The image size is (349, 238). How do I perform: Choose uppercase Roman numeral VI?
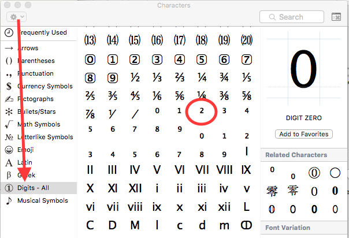coord(179,170)
